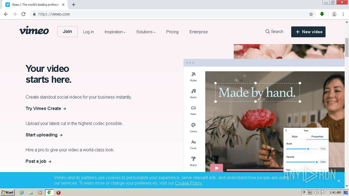Open a new browser tab
Screen dimensions: 349x196
74,5
